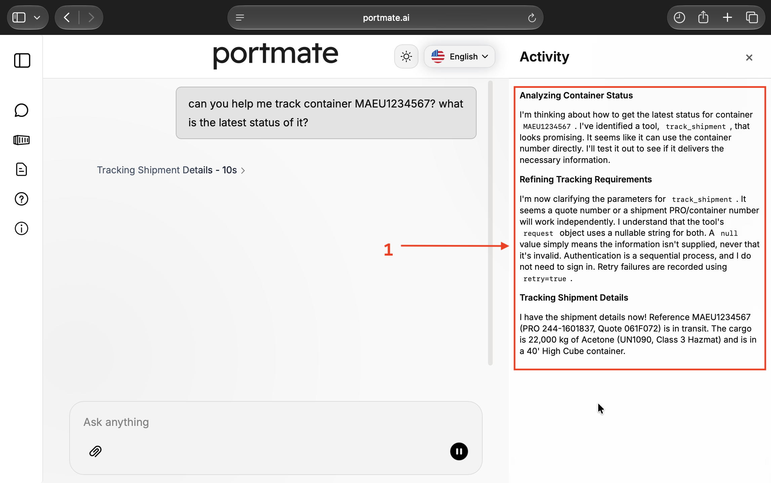The height and width of the screenshot is (483, 771).
Task: Toggle the portmate sidebar panel icon
Action: pos(22,60)
